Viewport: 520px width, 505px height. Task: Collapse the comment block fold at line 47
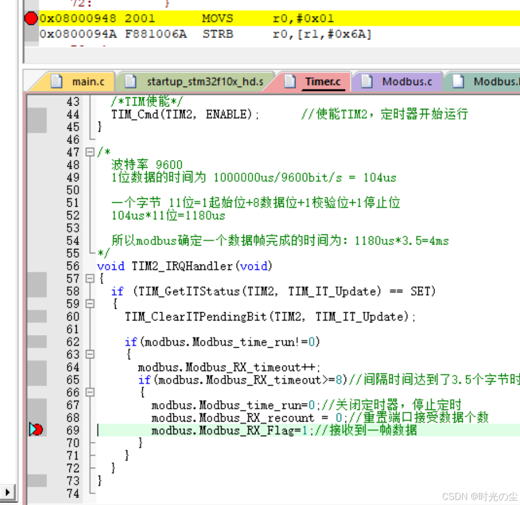click(x=89, y=152)
